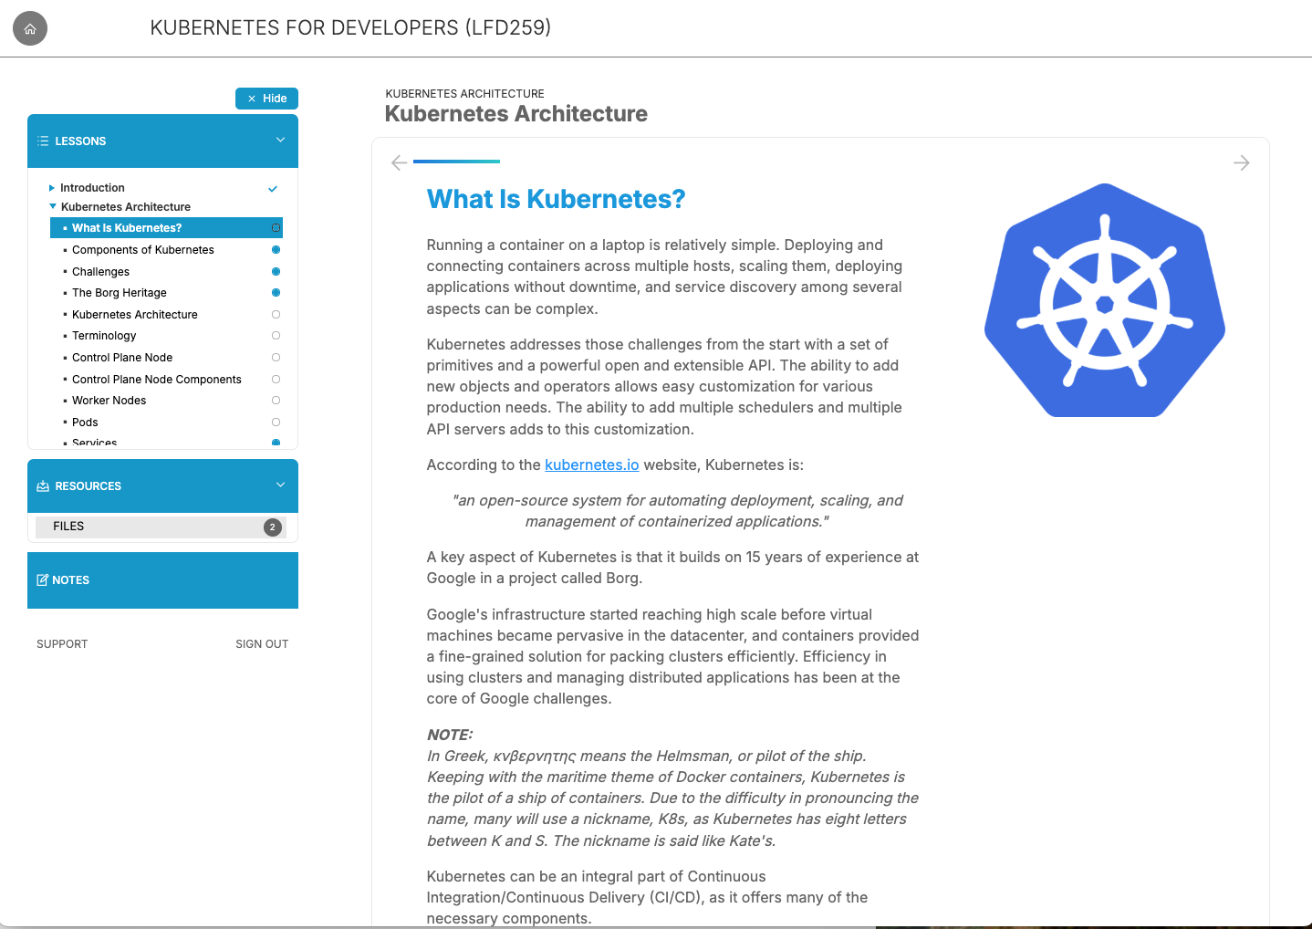Screen dimensions: 1312x929
Task: Click the Resources download icon
Action: [43, 486]
